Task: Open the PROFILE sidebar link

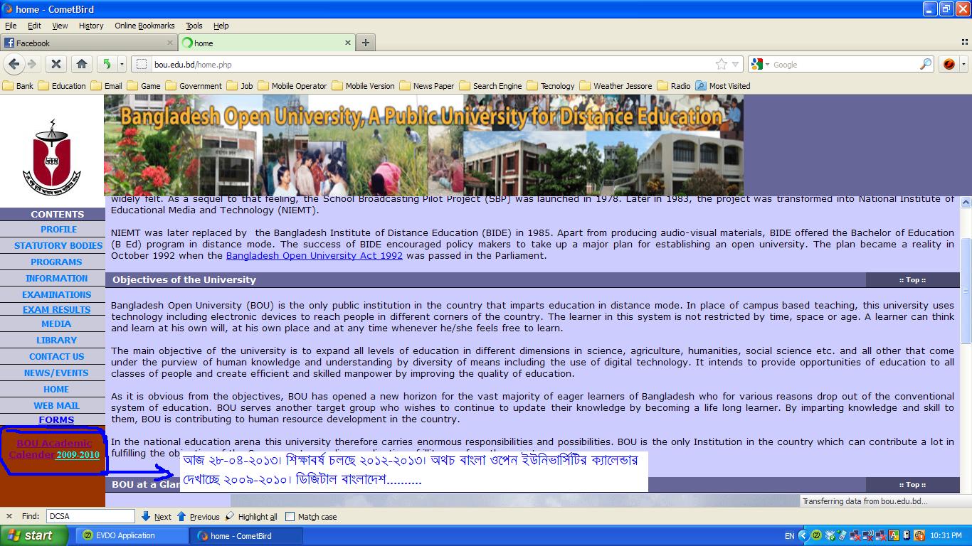Action: [x=58, y=230]
